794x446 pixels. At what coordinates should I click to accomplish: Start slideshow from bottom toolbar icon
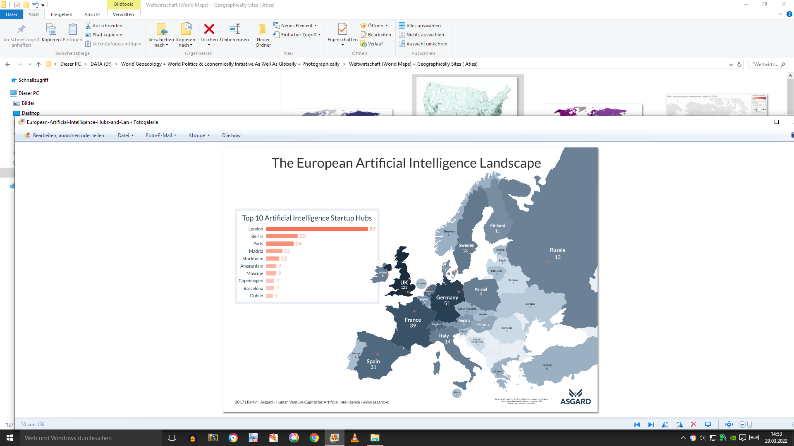coord(708,425)
